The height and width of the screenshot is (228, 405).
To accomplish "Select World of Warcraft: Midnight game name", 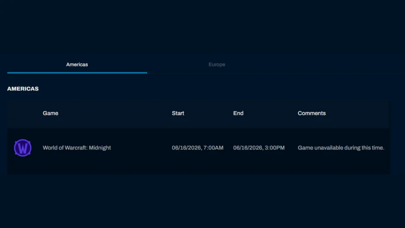I will click(x=77, y=148).
